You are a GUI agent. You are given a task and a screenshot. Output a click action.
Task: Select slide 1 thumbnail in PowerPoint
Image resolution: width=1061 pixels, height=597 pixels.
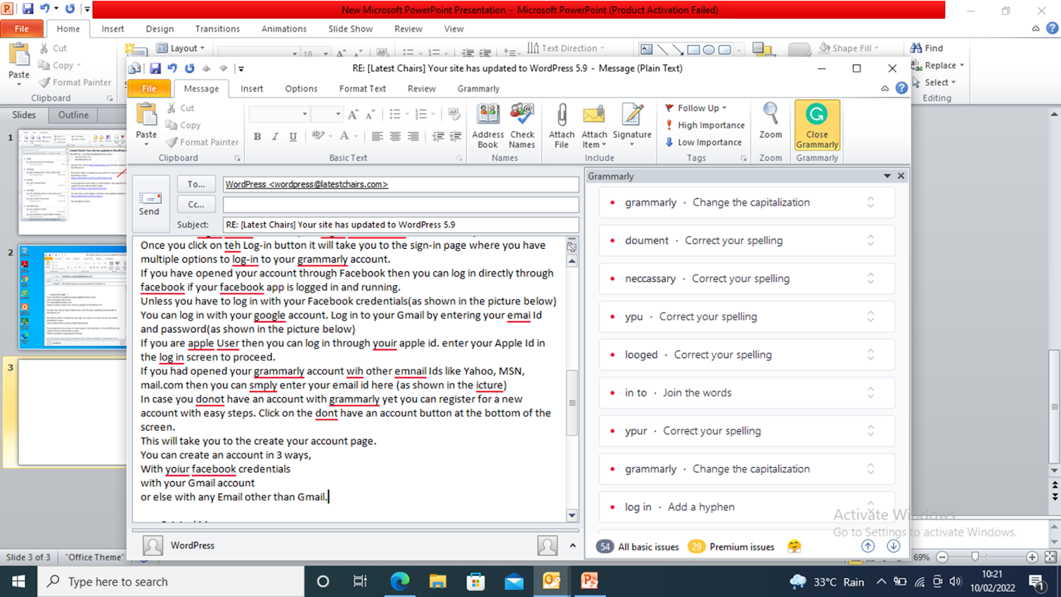[x=73, y=181]
